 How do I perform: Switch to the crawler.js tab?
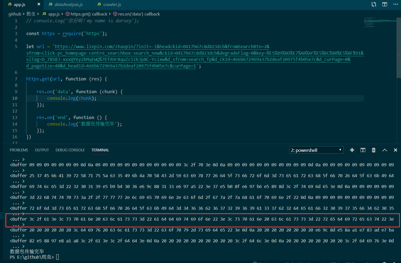coord(112,4)
